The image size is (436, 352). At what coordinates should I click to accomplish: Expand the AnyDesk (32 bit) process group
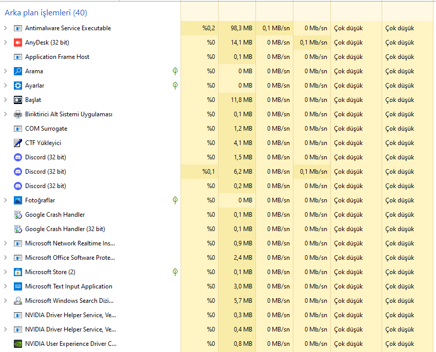tap(6, 43)
